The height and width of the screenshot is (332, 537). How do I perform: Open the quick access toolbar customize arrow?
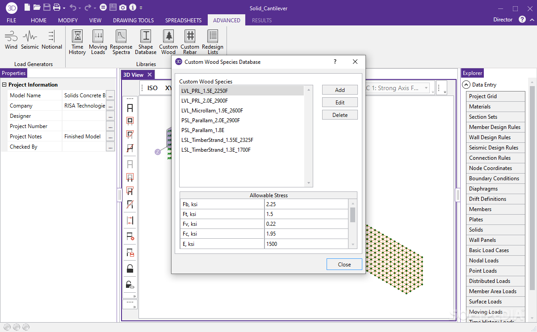(141, 8)
